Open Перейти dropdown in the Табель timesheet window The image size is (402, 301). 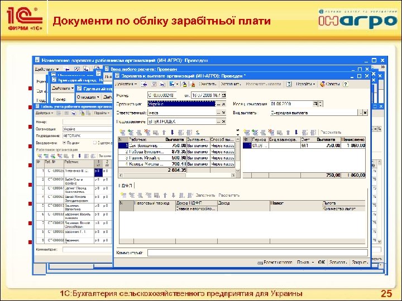(x=102, y=113)
